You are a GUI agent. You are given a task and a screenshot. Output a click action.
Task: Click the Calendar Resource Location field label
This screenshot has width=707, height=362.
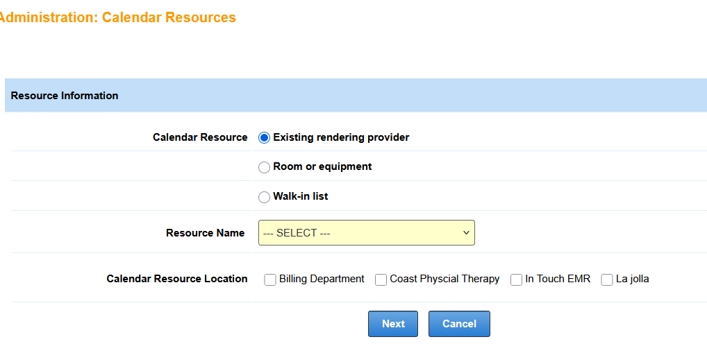pyautogui.click(x=176, y=279)
